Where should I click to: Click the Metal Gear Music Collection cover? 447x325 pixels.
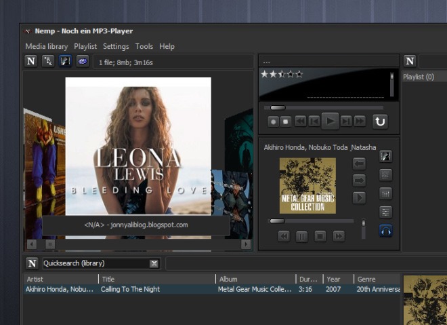pyautogui.click(x=307, y=186)
